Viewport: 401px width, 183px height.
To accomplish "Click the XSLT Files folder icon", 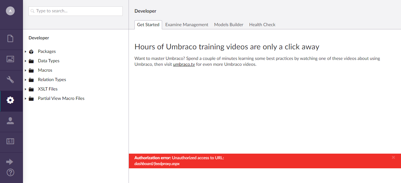I will 31,89.
